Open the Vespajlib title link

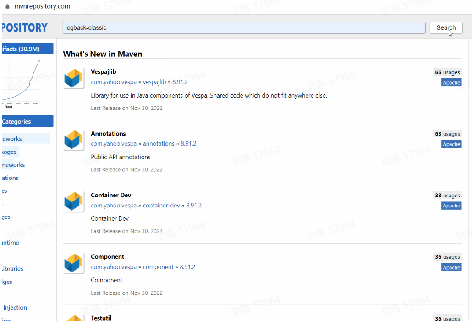point(104,72)
